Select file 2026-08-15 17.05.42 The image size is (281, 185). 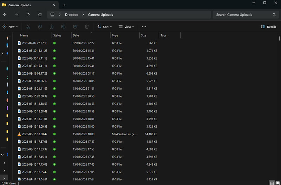point(34,172)
